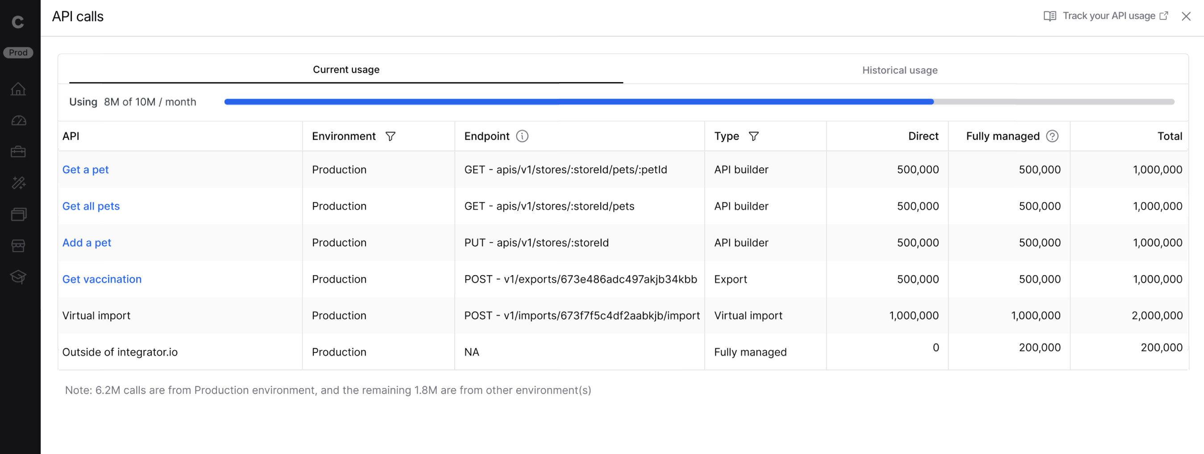Image resolution: width=1204 pixels, height=454 pixels.
Task: Open the Get vaccination API link
Action: (102, 279)
